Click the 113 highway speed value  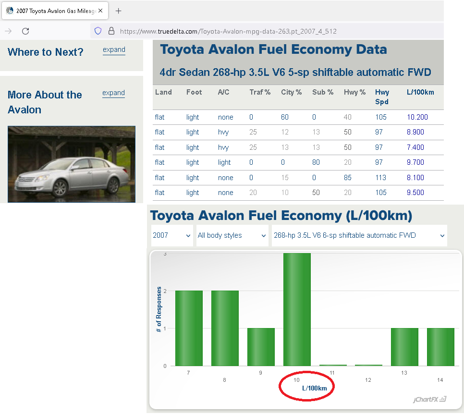380,178
